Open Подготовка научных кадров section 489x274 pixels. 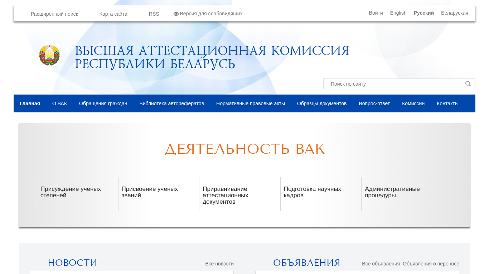coord(313,192)
